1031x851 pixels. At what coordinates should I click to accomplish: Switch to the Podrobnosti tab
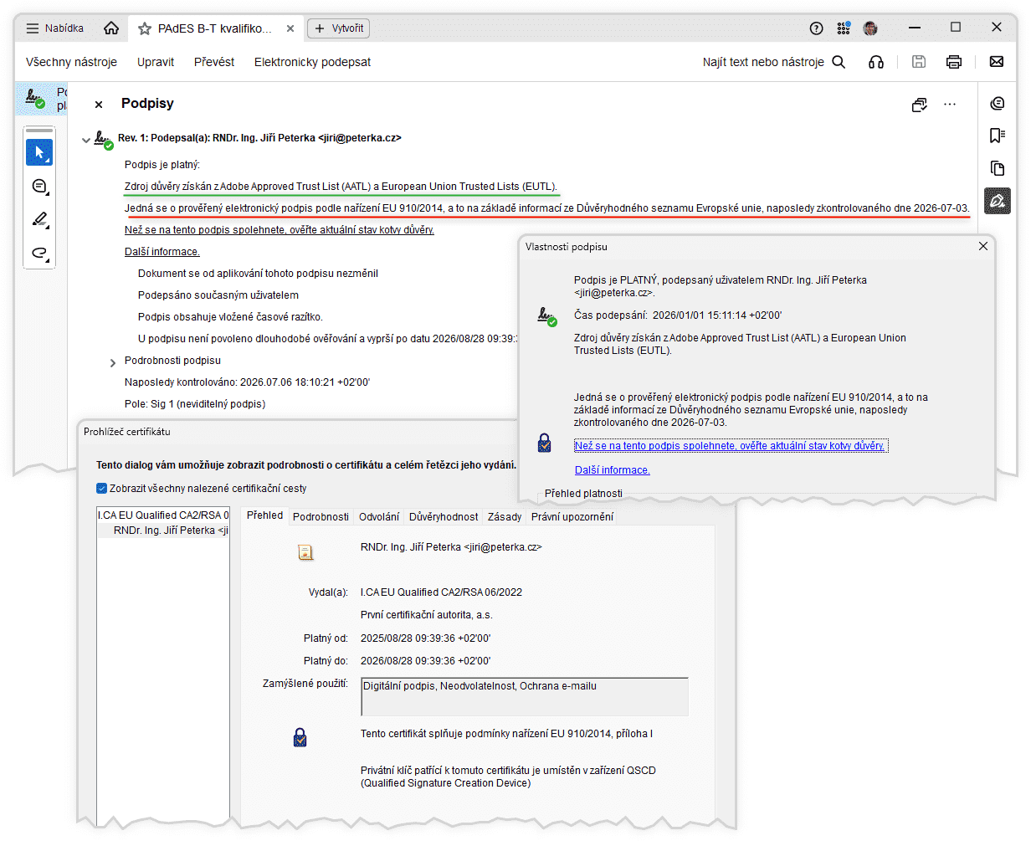(x=321, y=517)
